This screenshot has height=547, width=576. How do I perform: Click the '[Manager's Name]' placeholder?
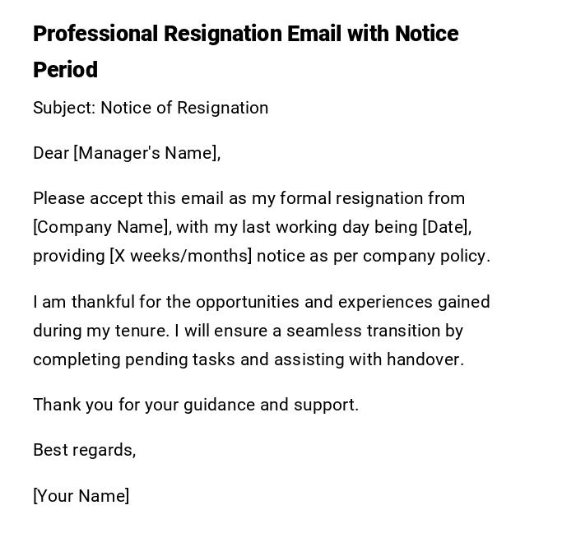point(146,153)
